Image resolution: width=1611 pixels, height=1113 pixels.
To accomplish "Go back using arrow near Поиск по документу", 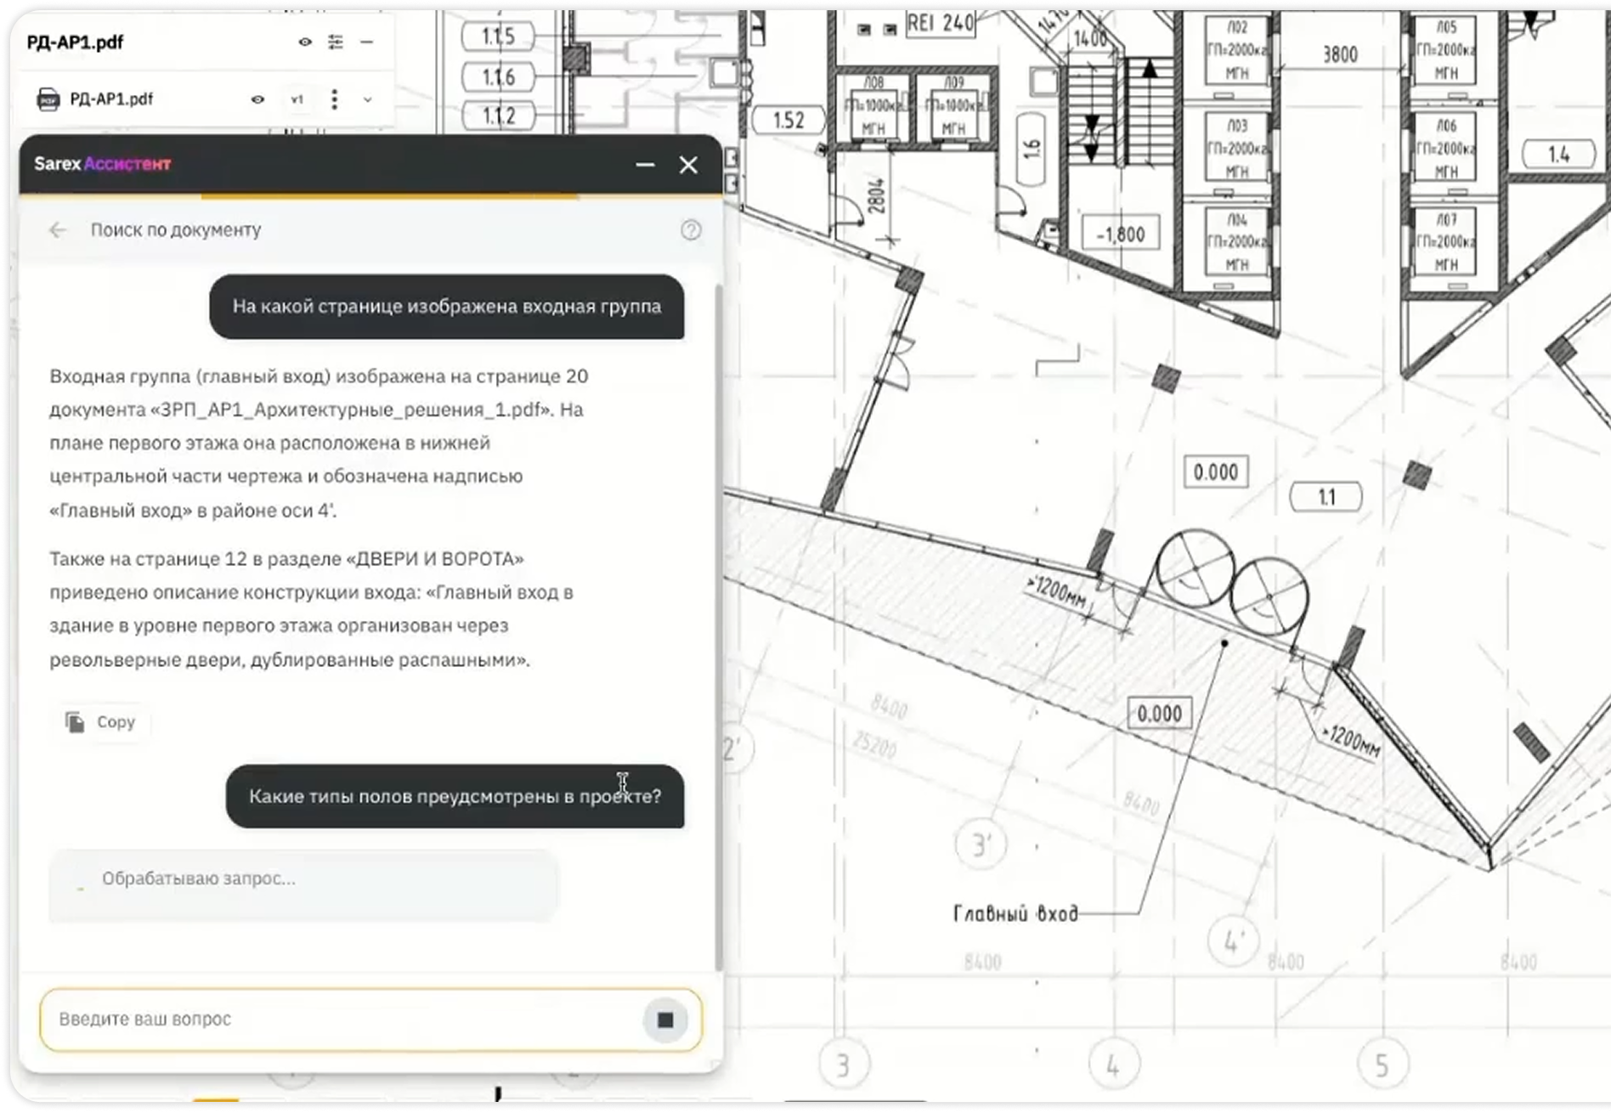I will (x=58, y=230).
